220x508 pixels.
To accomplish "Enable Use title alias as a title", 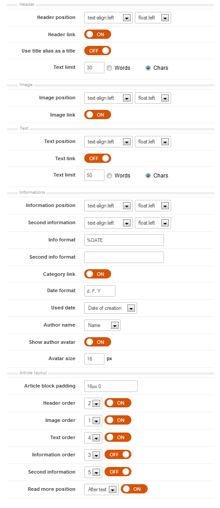I will (97, 51).
